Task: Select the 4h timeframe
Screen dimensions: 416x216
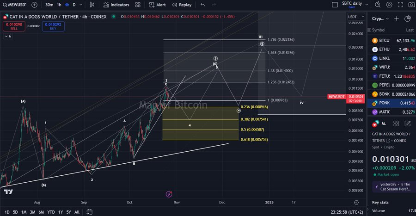Action: coord(67,5)
